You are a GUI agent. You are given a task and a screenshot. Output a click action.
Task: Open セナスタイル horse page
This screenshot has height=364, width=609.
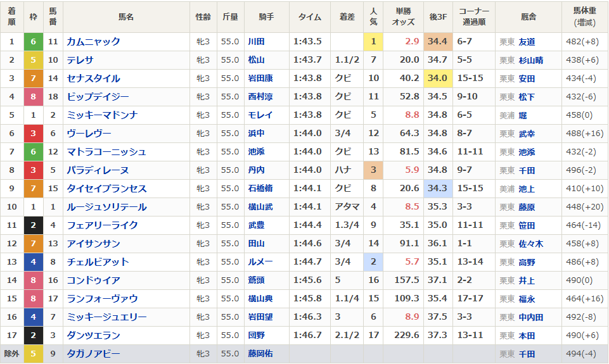pos(93,78)
